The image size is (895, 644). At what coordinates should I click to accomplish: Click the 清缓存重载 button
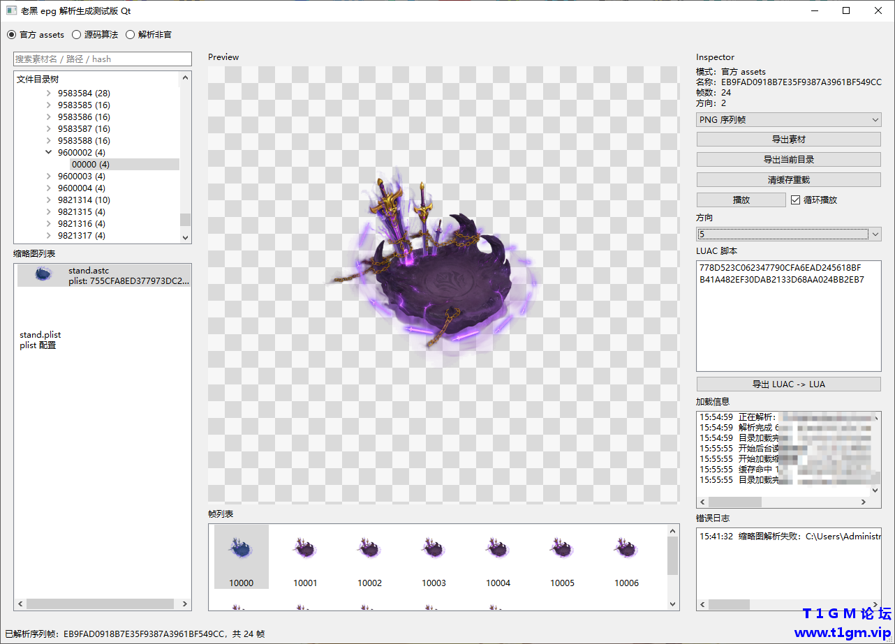789,180
